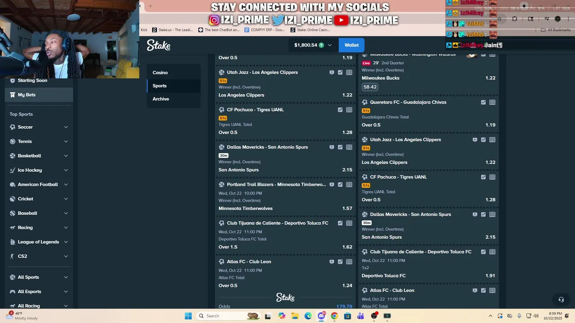Click the CS2 icon in sidebar
Image resolution: width=575 pixels, height=323 pixels.
tap(13, 256)
